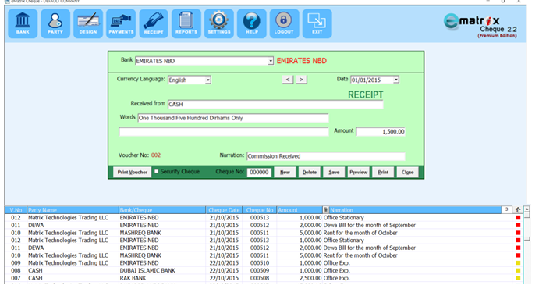The height and width of the screenshot is (296, 546).
Task: Click red status square on first grid row
Action: (x=518, y=218)
